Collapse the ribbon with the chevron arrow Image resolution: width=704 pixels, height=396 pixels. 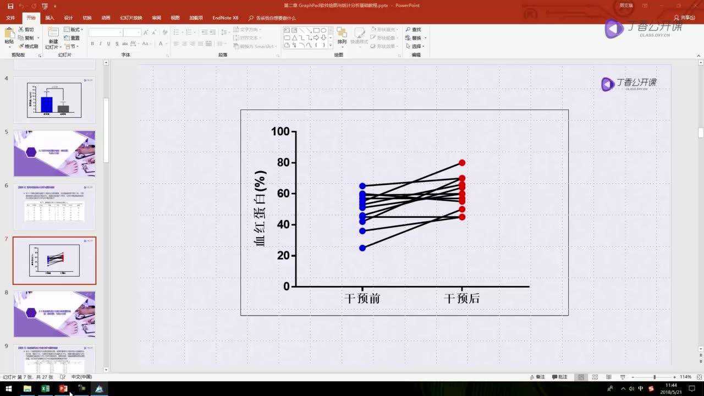point(698,55)
